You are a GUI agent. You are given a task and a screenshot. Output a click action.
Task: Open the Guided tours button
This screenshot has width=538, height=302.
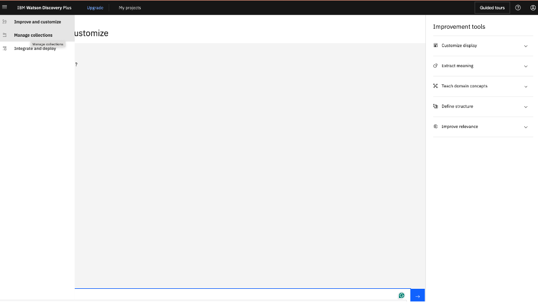click(x=492, y=7)
